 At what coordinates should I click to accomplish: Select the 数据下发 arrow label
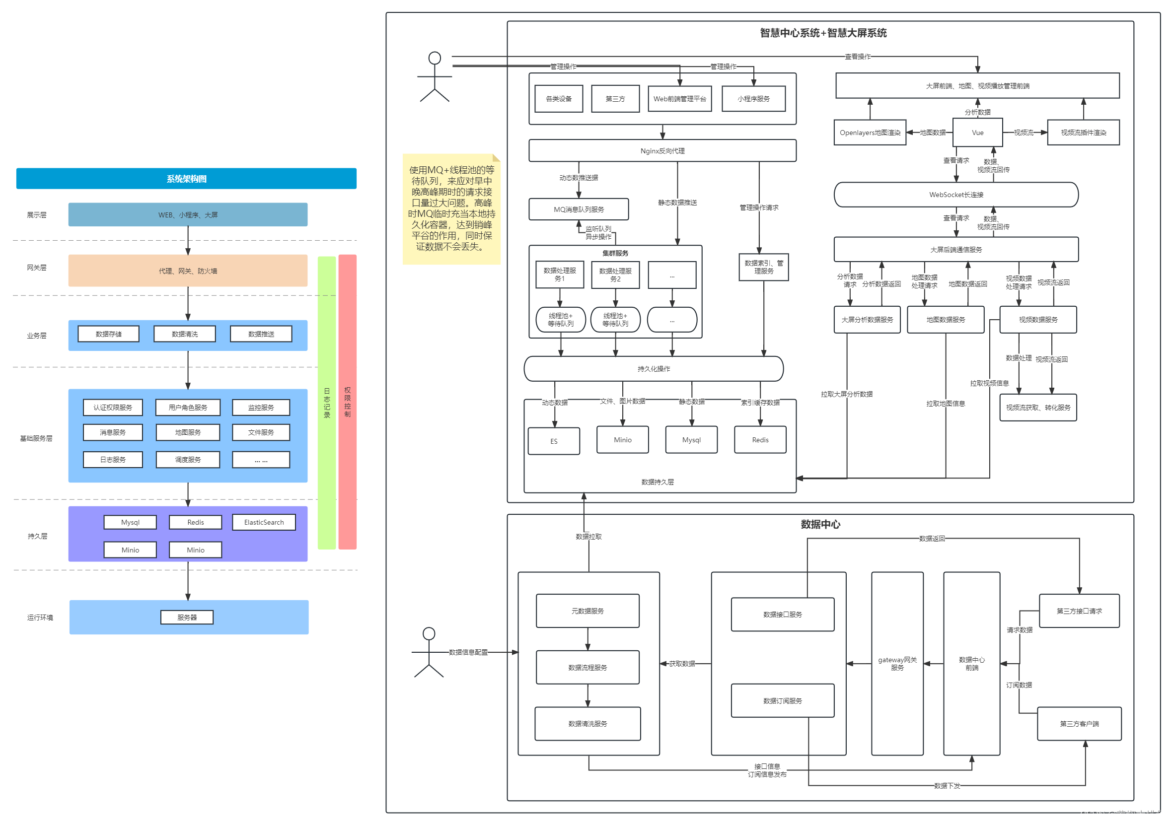tap(947, 786)
